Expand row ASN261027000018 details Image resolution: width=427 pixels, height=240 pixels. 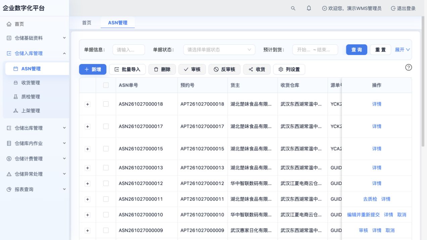(88, 104)
